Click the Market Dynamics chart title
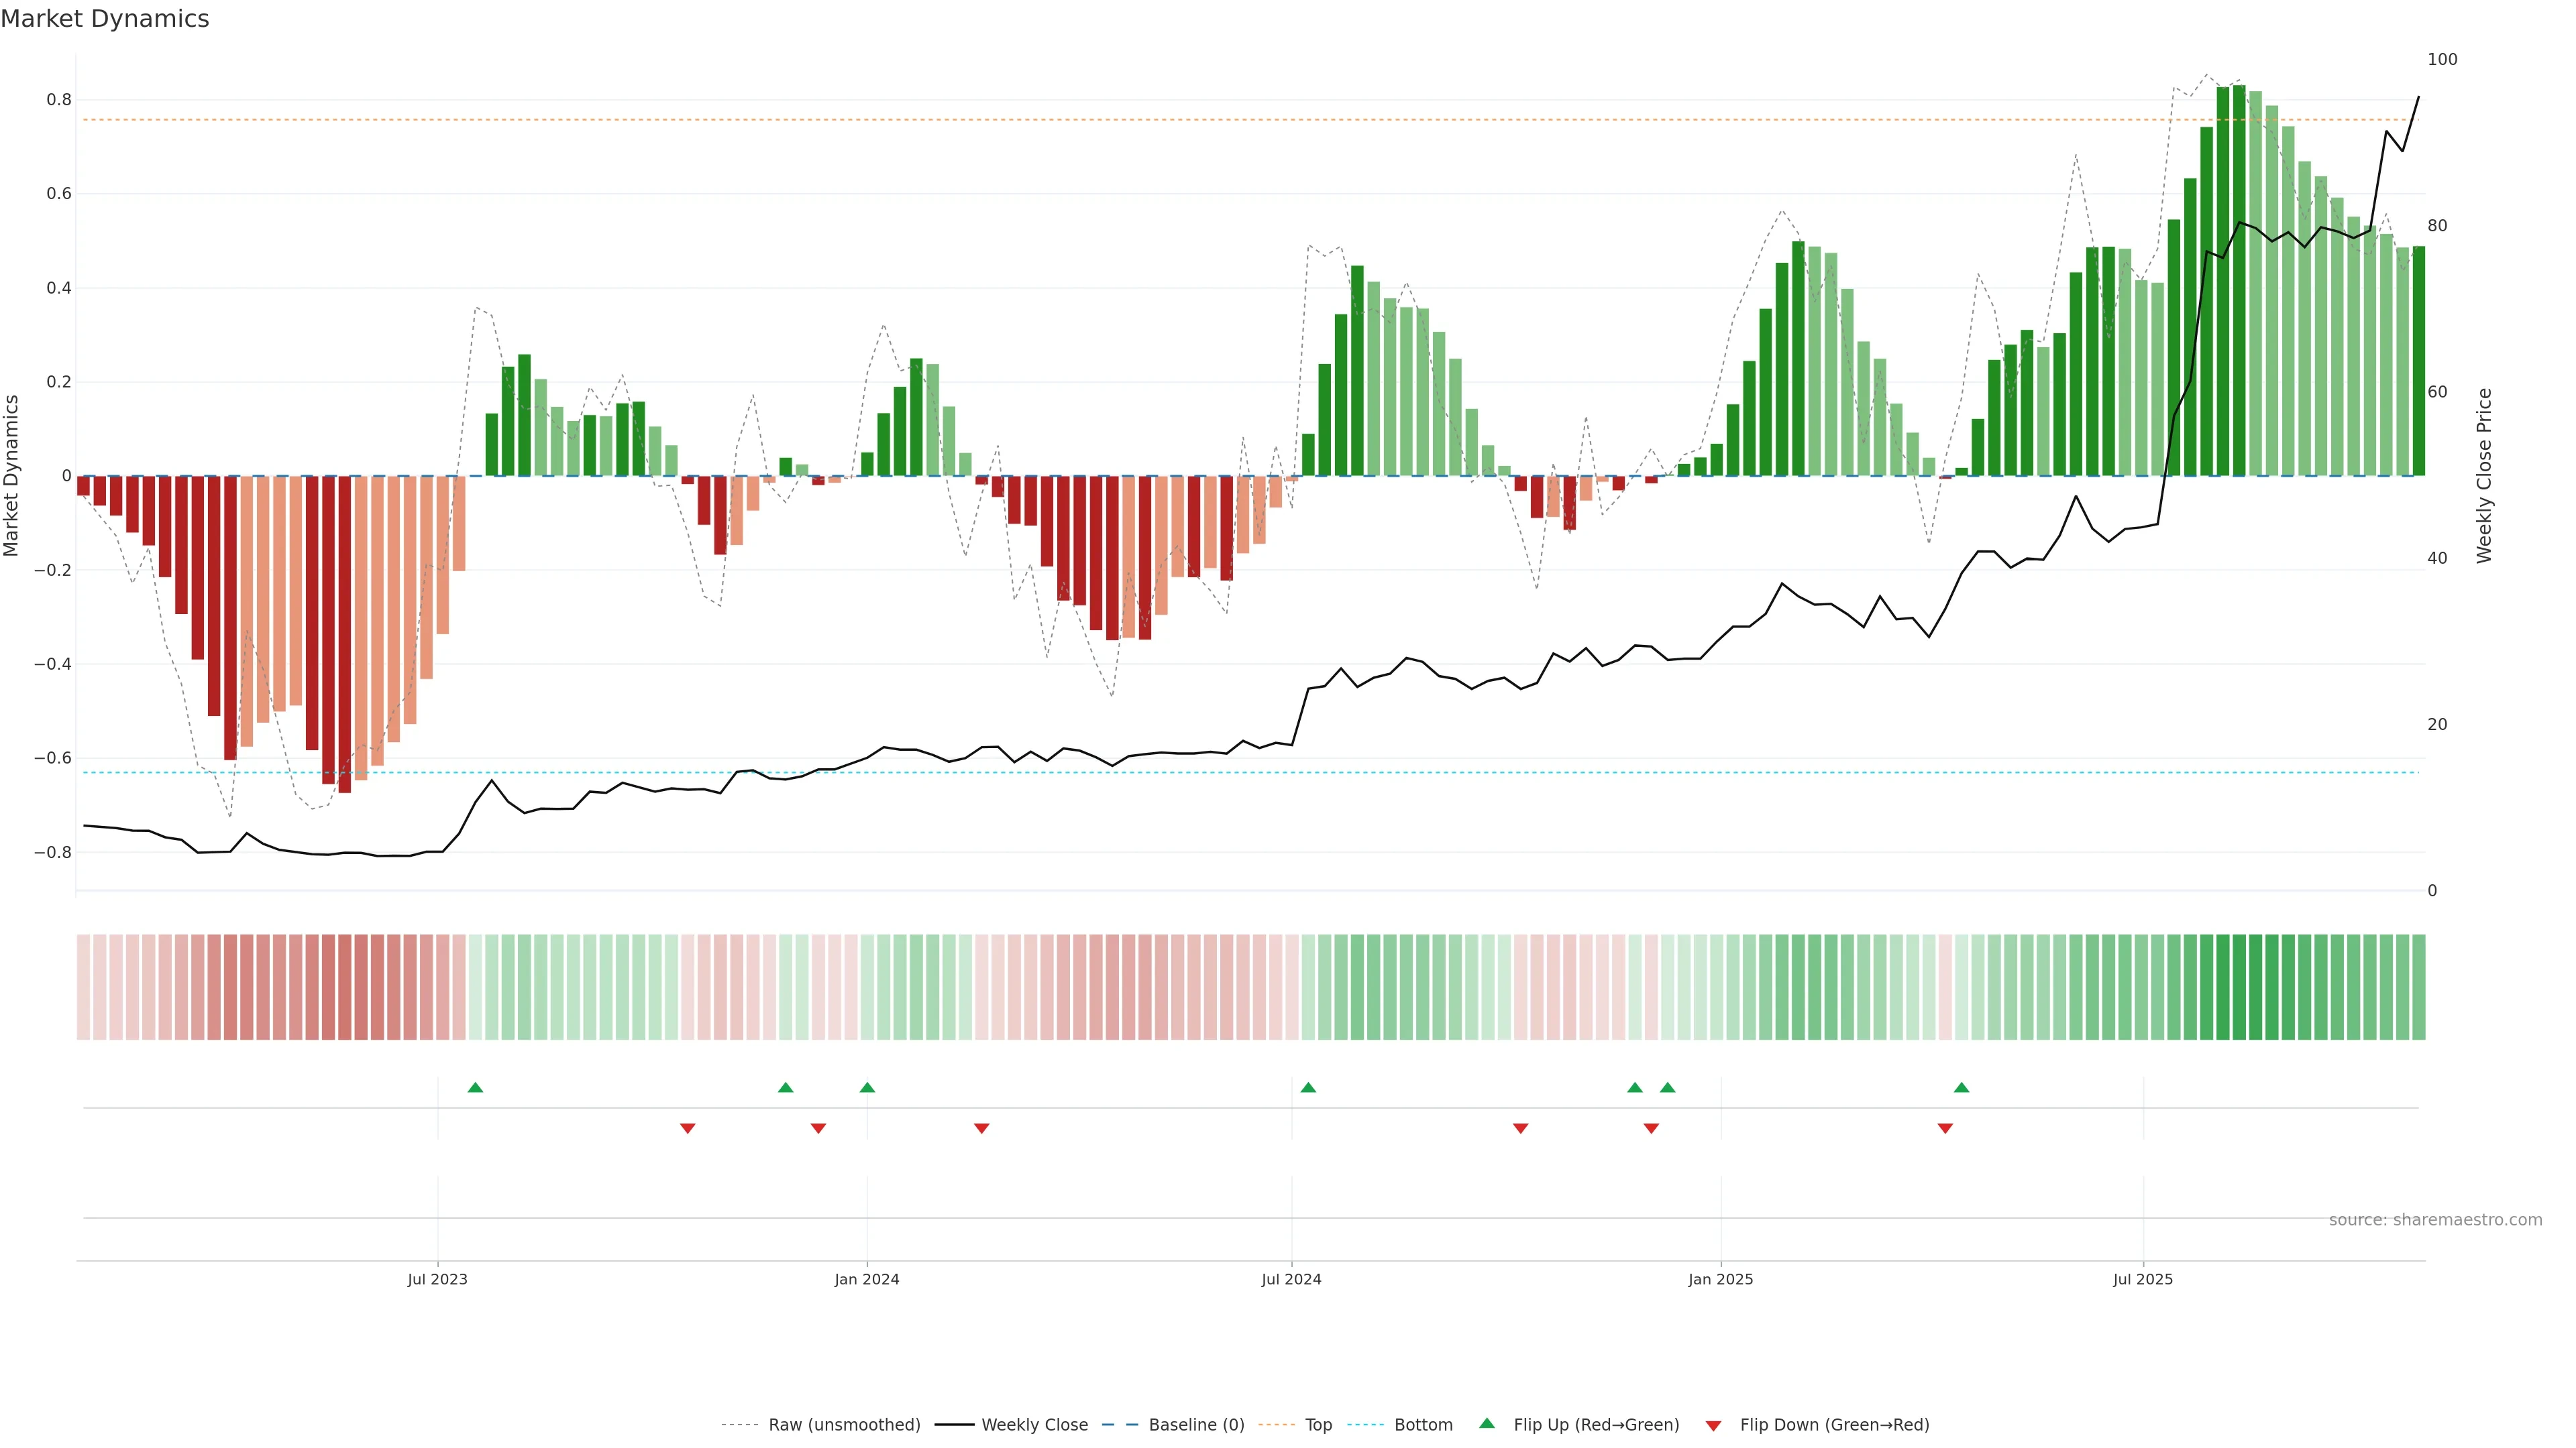2576x1448 pixels. 105,19
